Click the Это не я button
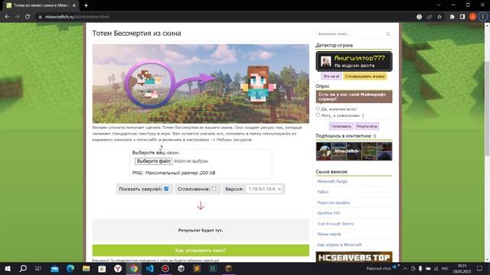 331,76
